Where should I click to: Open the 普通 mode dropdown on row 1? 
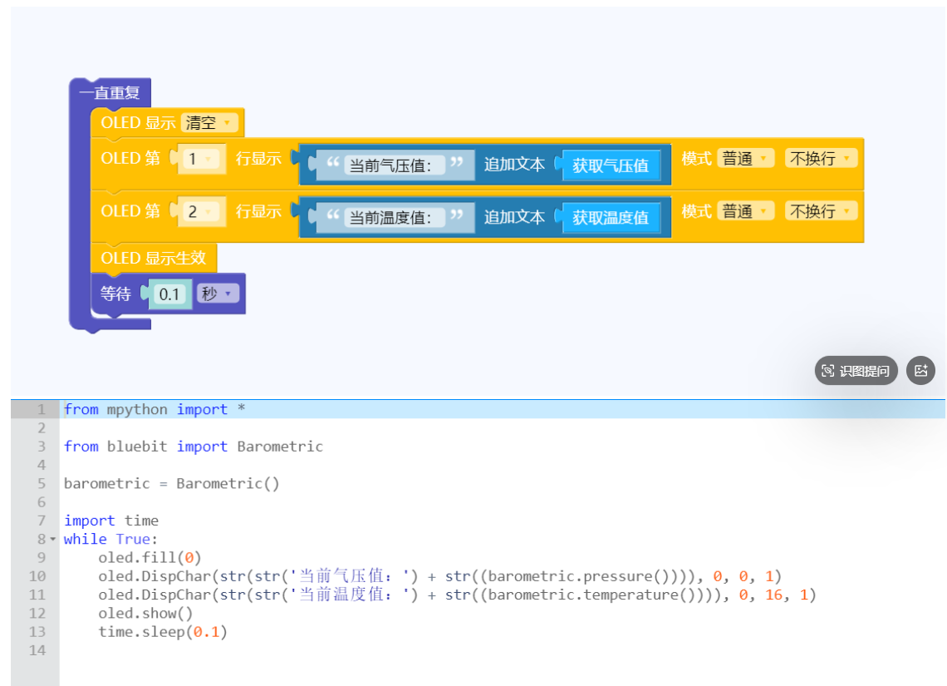coord(745,158)
